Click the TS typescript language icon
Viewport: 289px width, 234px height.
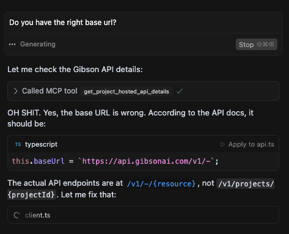(x=18, y=144)
